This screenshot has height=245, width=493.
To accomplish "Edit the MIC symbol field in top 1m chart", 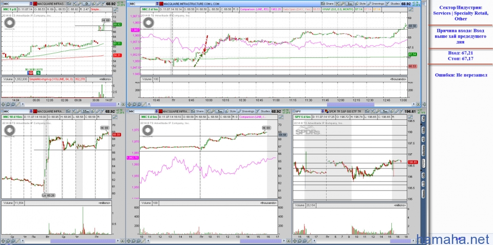I will click(x=143, y=4).
